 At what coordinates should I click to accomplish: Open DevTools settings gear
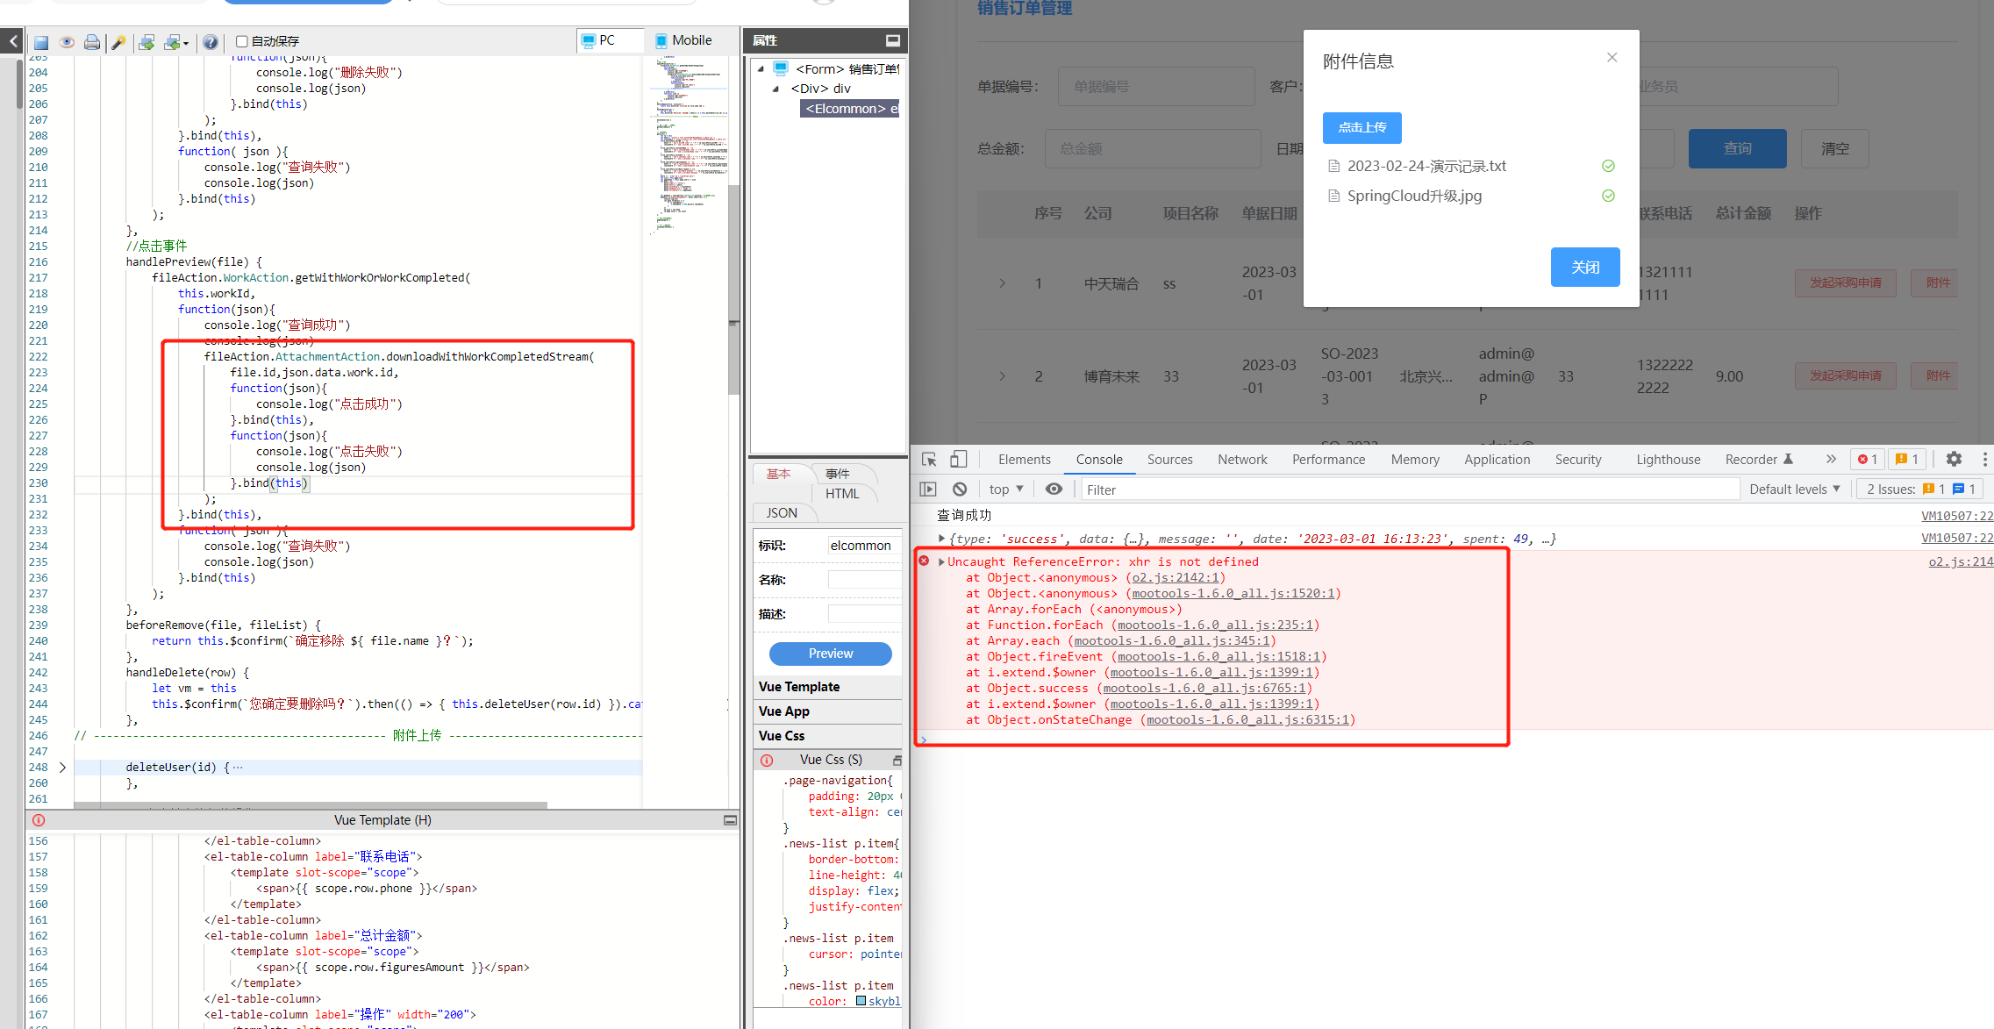click(1954, 459)
